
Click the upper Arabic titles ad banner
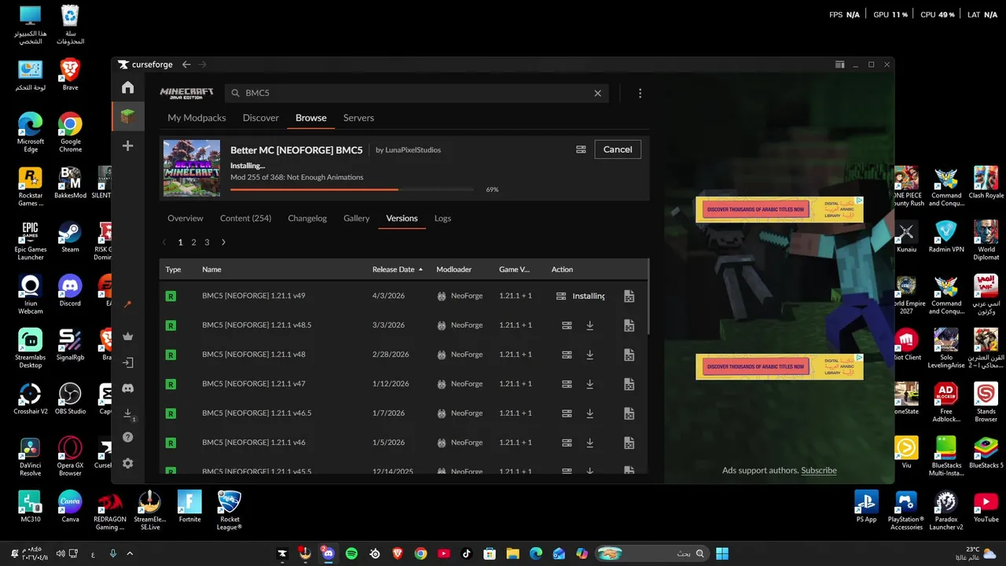780,210
